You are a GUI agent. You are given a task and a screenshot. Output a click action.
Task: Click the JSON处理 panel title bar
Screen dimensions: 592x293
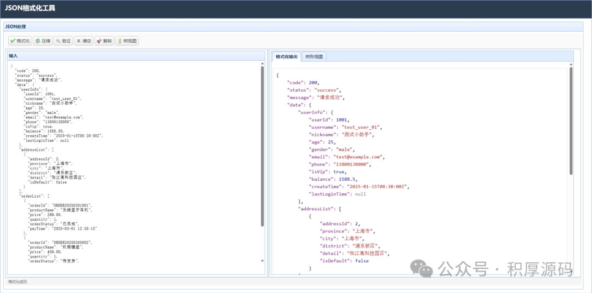coord(15,26)
